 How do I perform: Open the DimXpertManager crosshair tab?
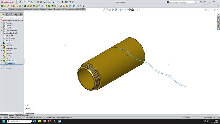click(16, 15)
